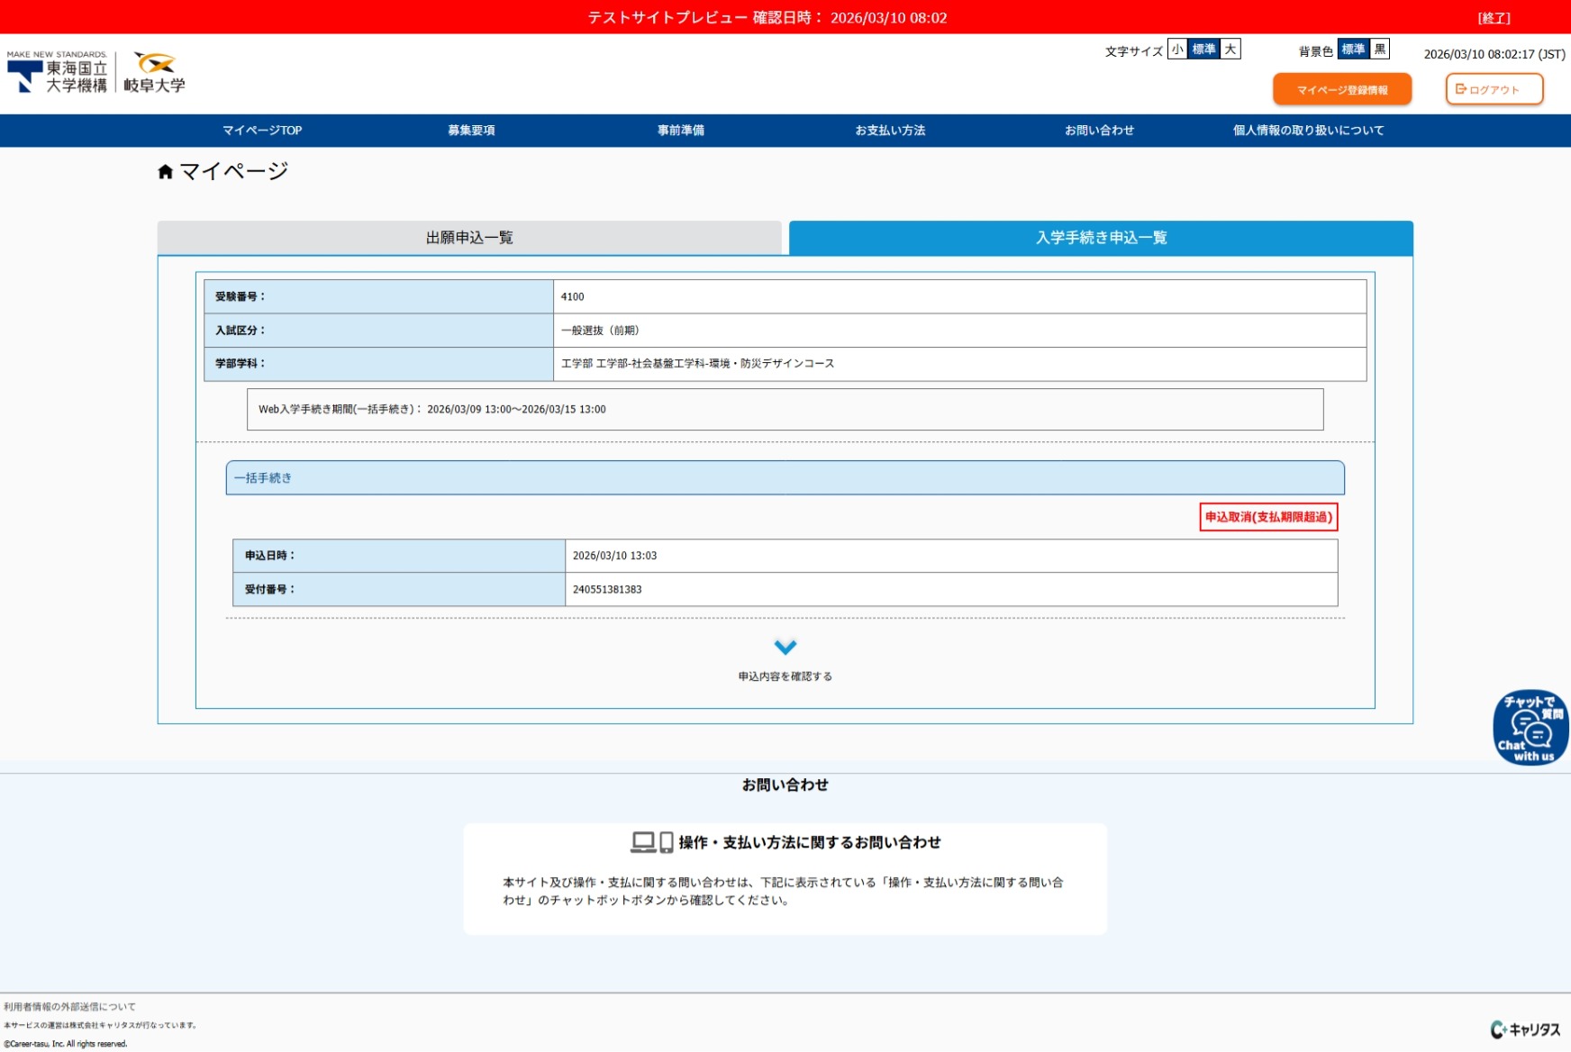
Task: Open 利用者情報の外部送信について link
Action: click(x=69, y=1007)
